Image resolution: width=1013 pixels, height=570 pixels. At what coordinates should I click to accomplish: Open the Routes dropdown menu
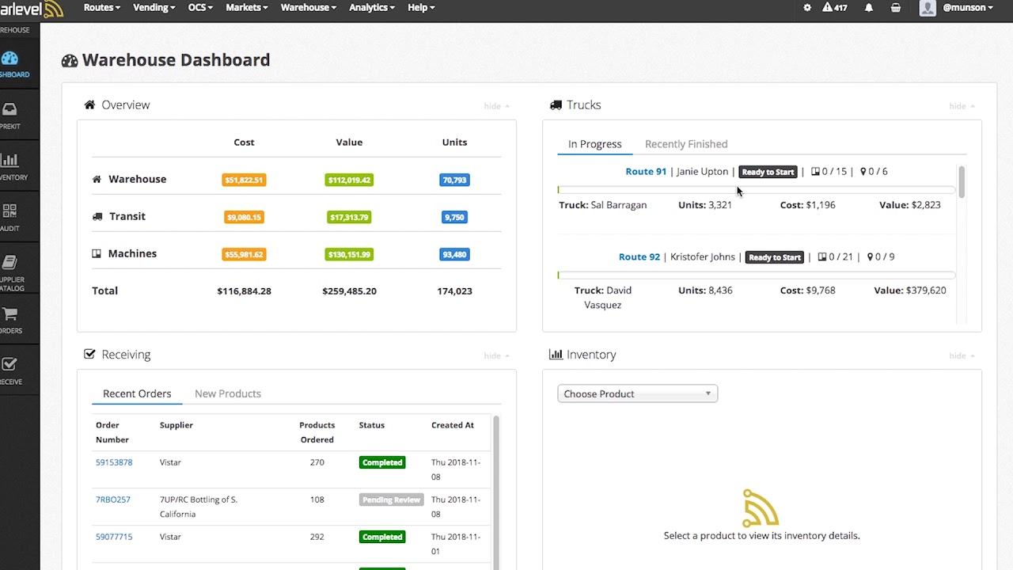pyautogui.click(x=102, y=8)
